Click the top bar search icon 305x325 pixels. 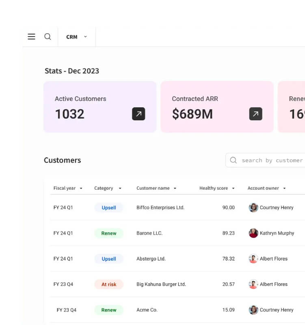48,37
